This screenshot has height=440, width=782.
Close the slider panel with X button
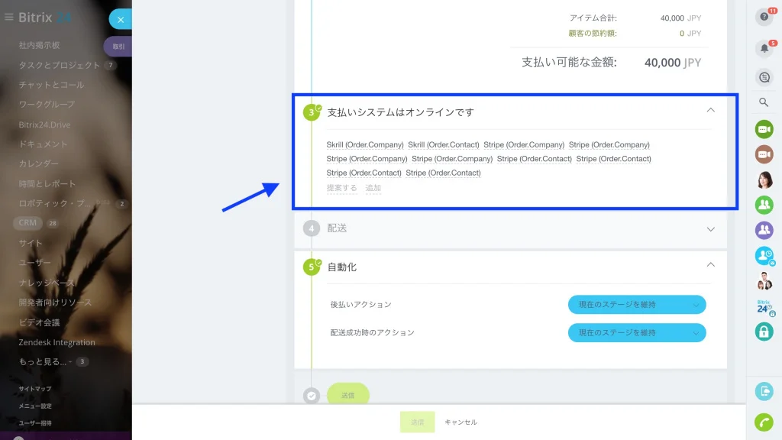tap(121, 19)
